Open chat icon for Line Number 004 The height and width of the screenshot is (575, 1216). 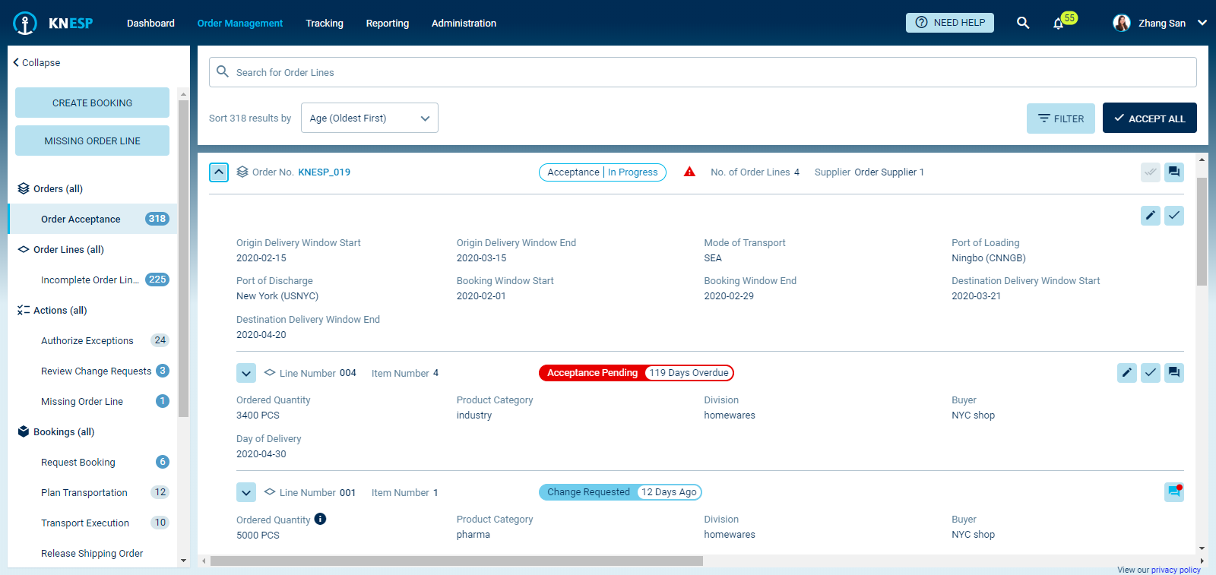1174,373
